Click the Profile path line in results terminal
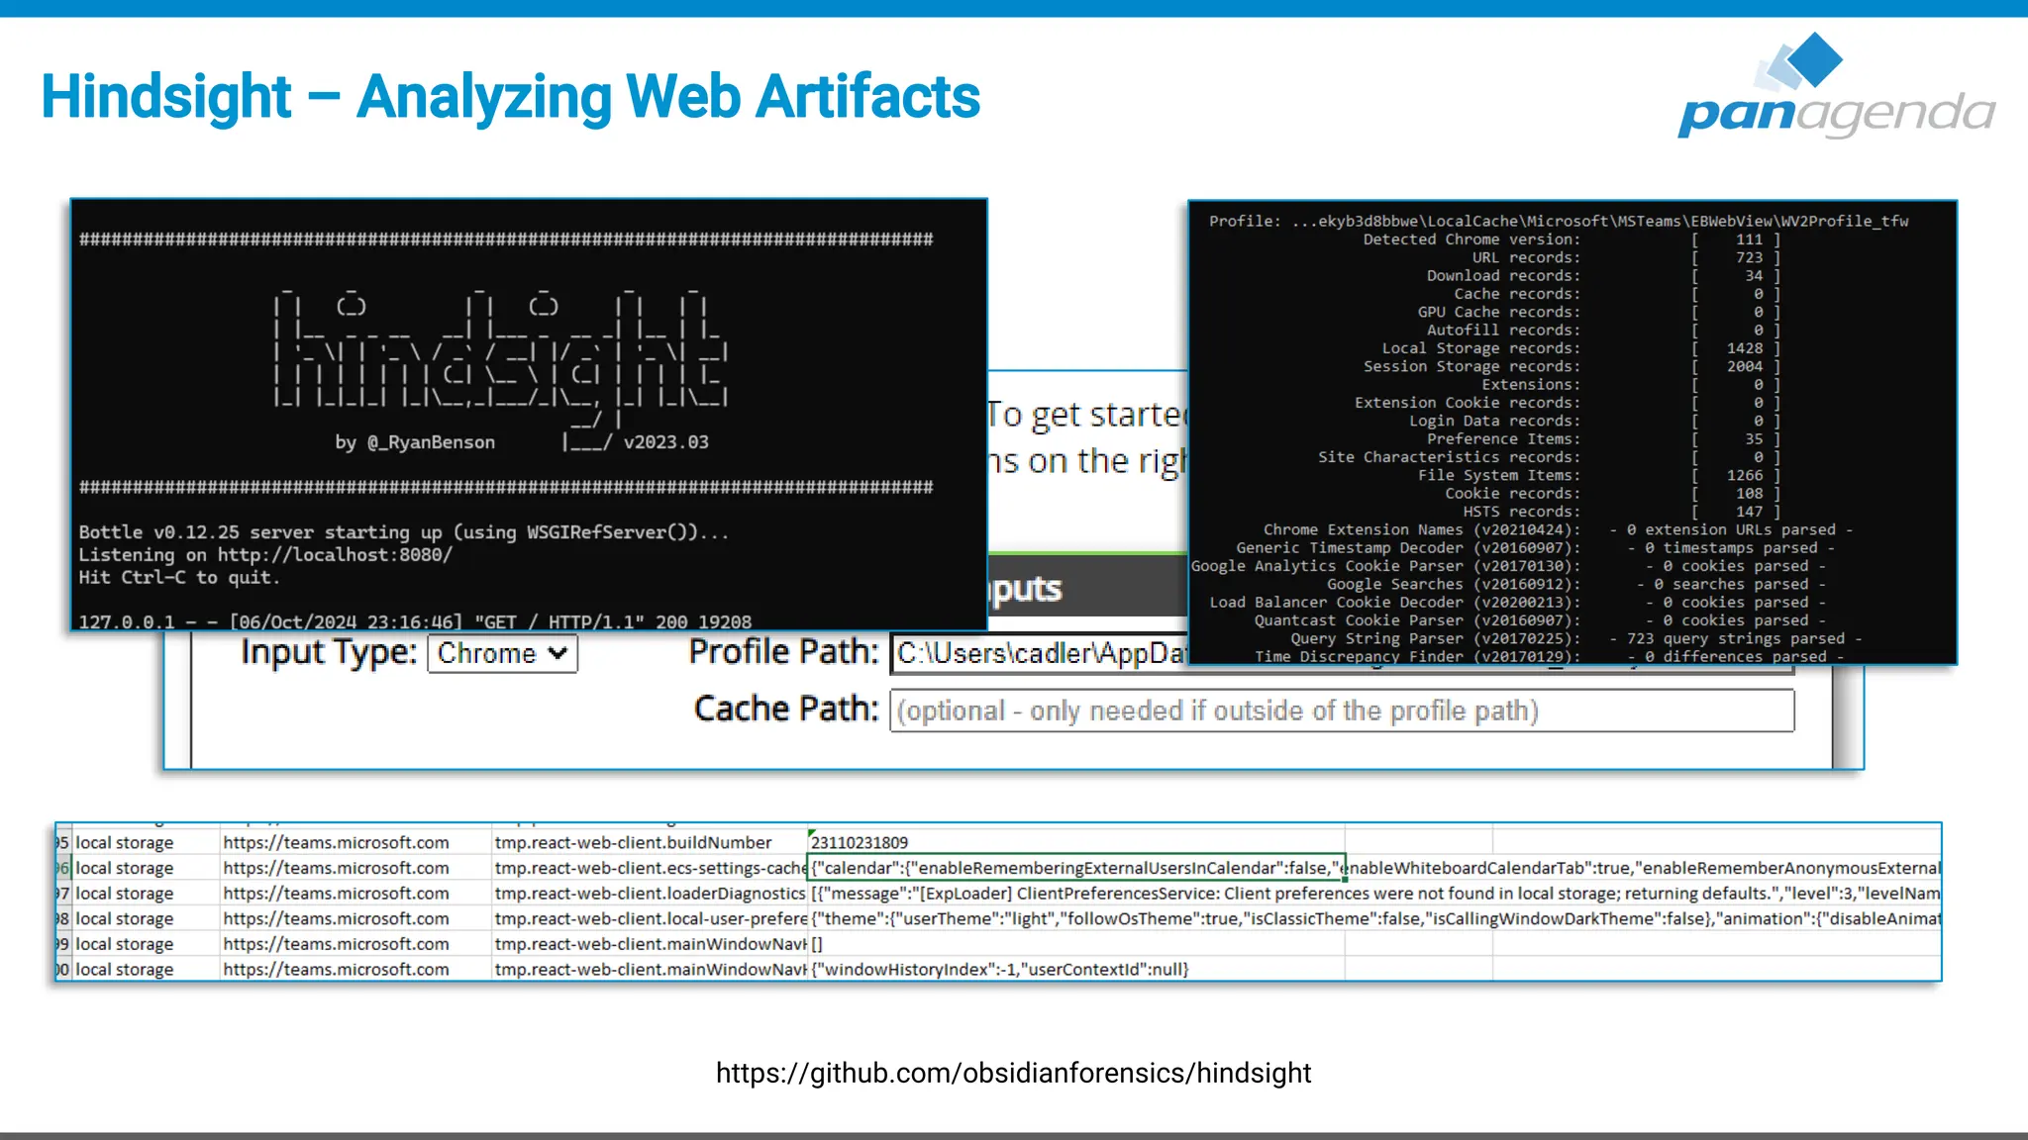2028x1140 pixels. pos(1559,221)
